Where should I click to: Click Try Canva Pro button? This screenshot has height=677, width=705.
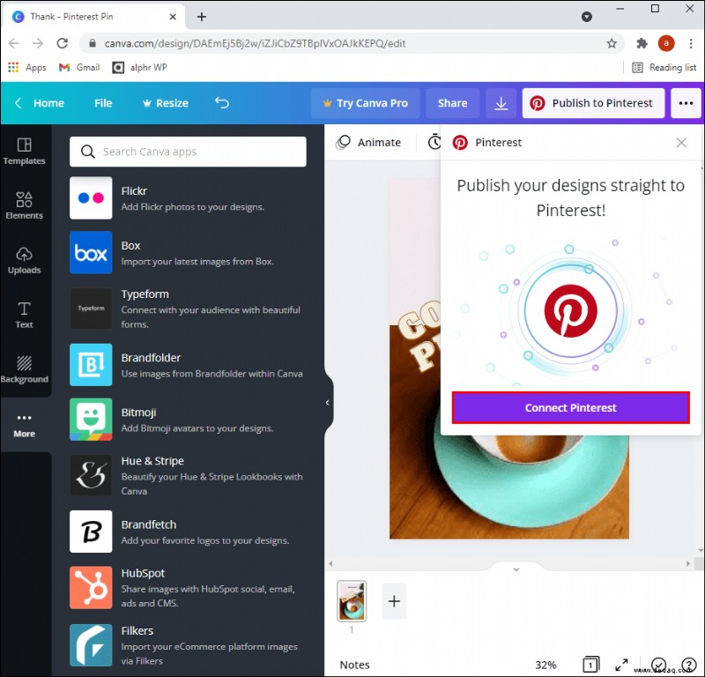pyautogui.click(x=365, y=103)
